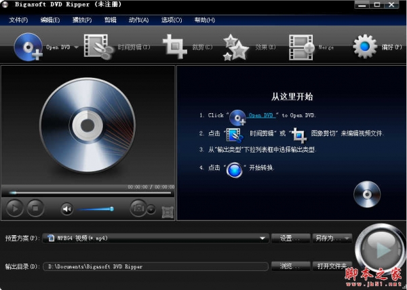Click the large disc image in preview area
Viewport: 407px width, 290px height.
click(88, 125)
